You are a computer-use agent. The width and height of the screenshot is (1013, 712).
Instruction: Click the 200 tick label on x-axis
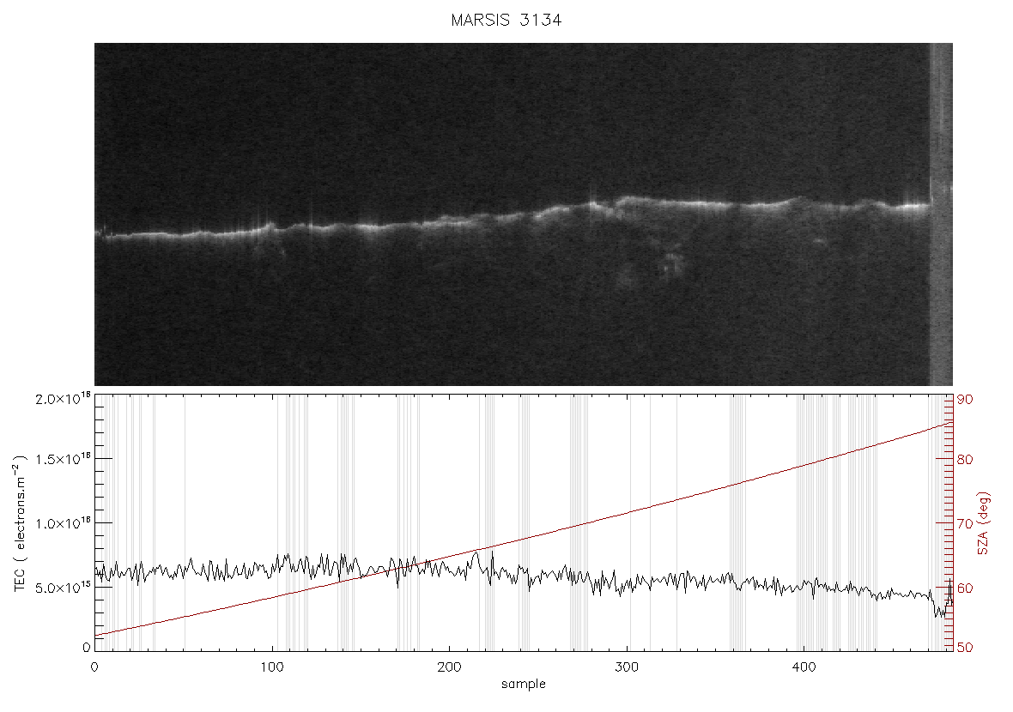tap(449, 667)
